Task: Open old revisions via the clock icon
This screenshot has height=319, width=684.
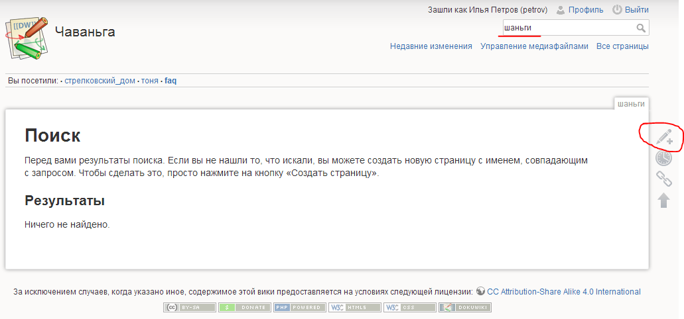Action: pyautogui.click(x=663, y=158)
